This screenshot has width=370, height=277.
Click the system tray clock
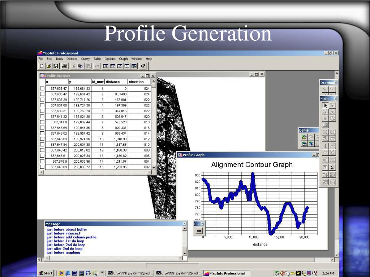click(x=328, y=273)
